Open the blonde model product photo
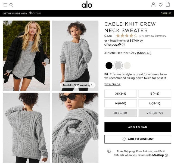Viewport: 174px width, 164px height. (x=26, y=56)
